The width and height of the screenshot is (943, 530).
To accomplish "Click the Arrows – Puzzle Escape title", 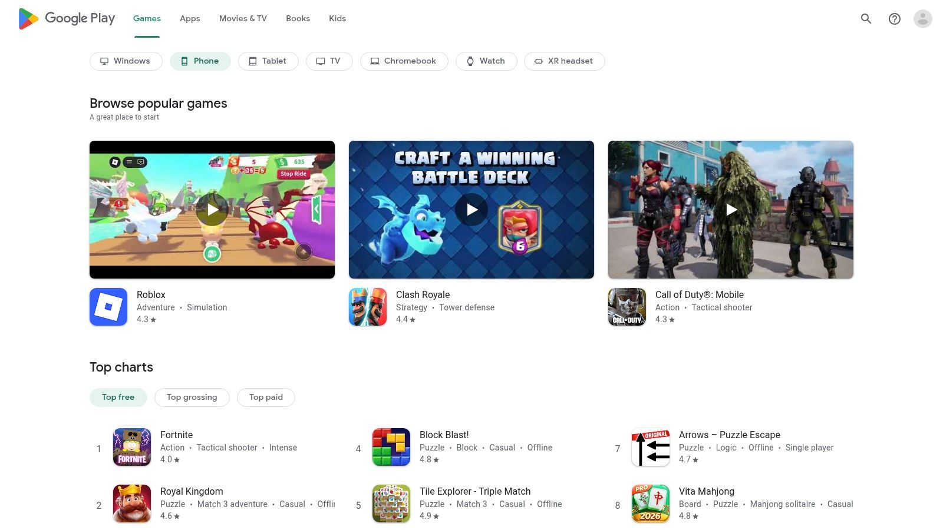I will (x=730, y=435).
